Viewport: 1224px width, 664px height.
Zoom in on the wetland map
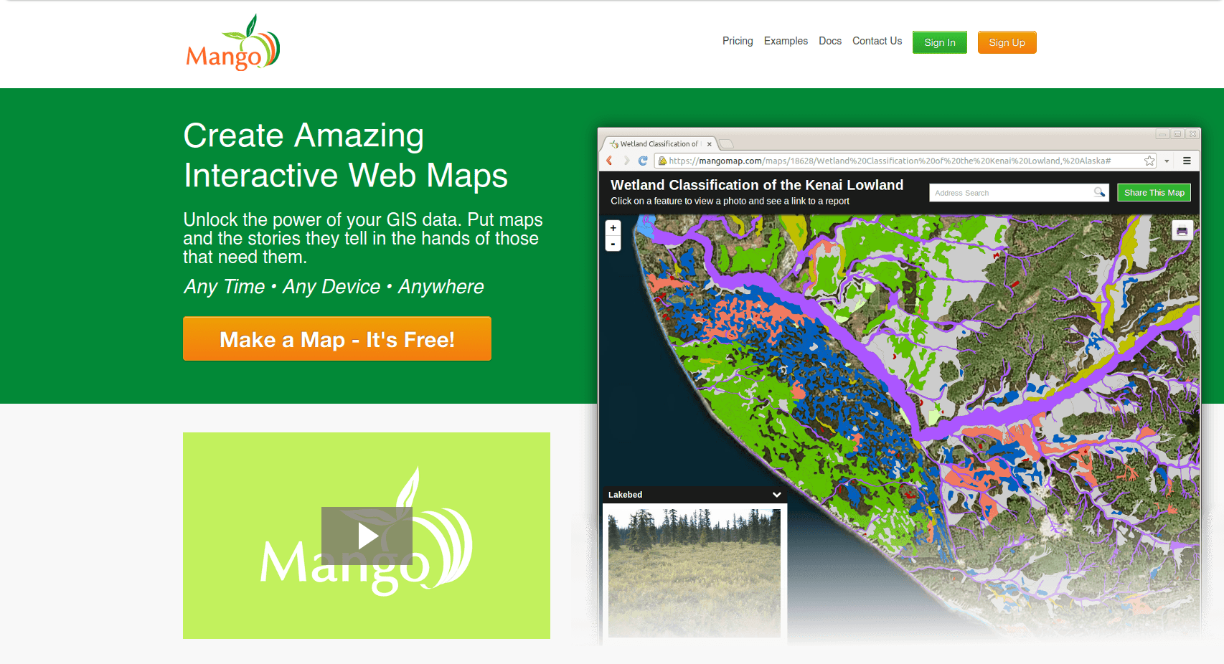click(613, 228)
